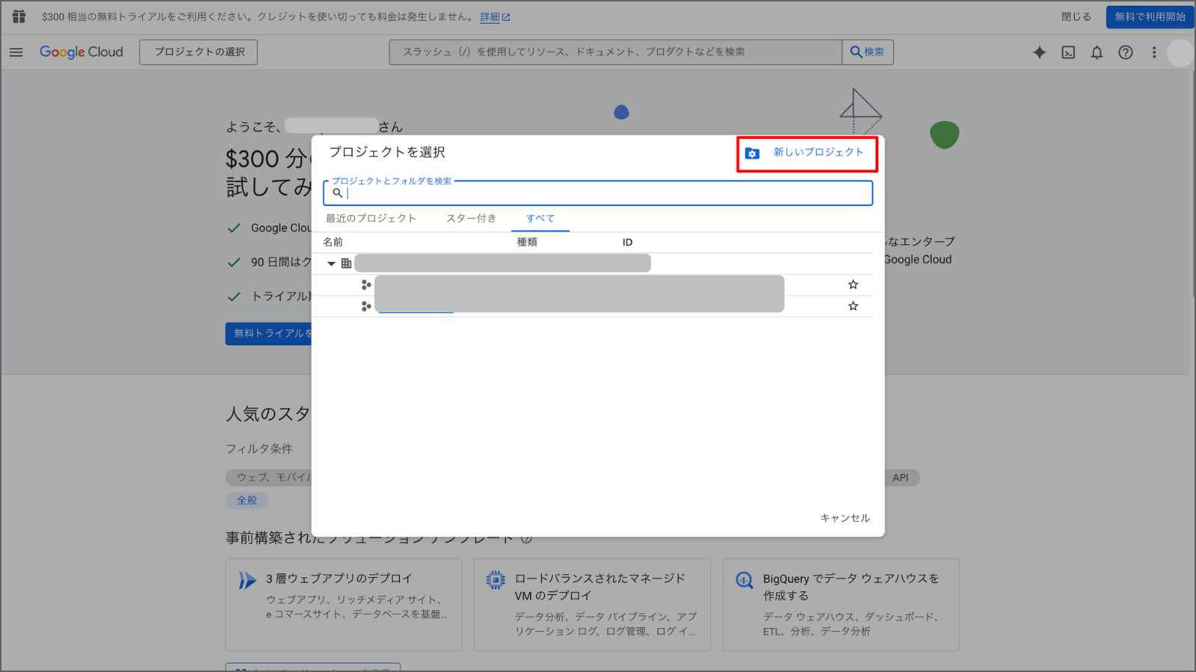Click the 名前 column header
This screenshot has height=672, width=1196.
click(x=333, y=242)
